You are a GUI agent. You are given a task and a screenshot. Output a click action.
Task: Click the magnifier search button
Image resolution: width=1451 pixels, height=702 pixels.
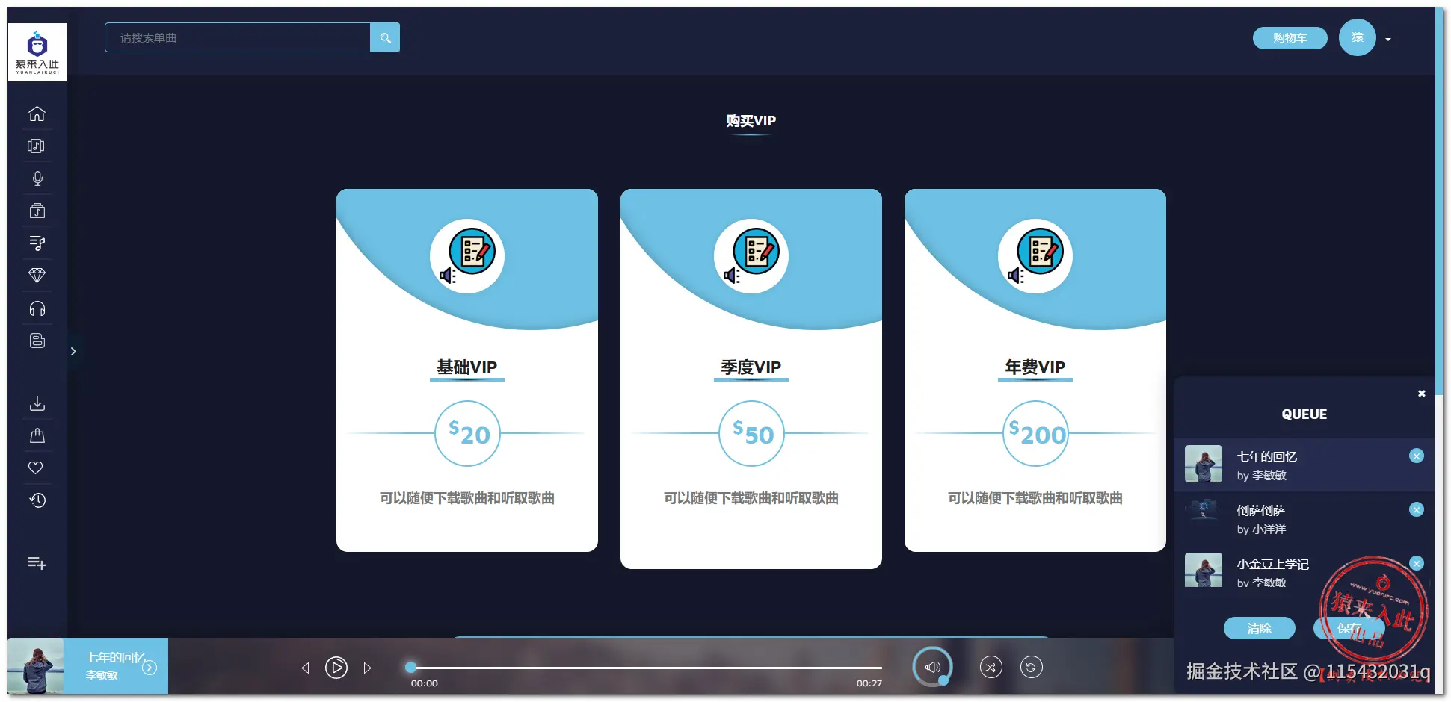point(385,37)
